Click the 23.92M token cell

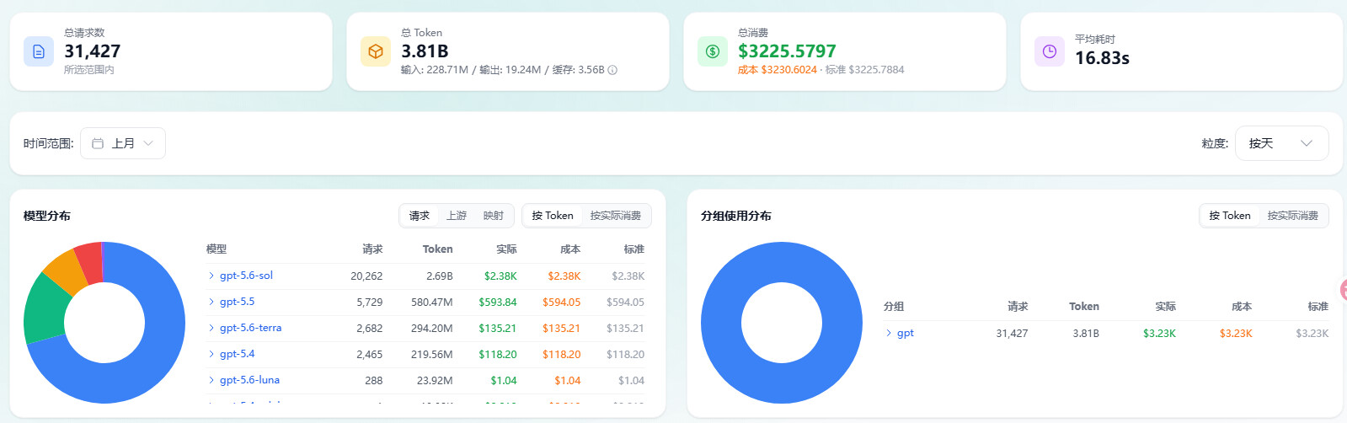coord(435,380)
